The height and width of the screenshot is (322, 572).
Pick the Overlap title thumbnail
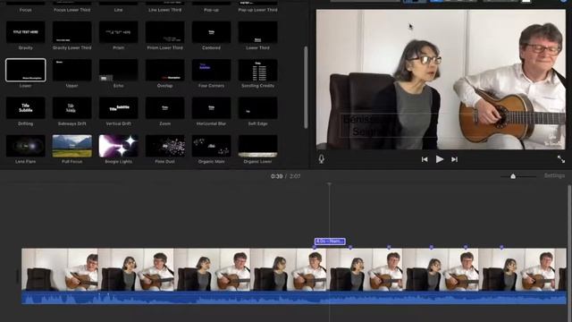164,70
